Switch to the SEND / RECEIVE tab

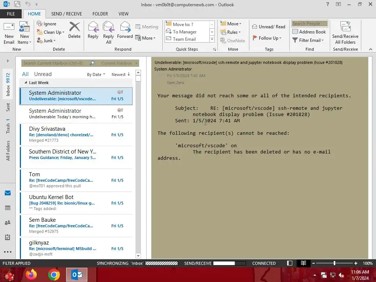pos(66,14)
